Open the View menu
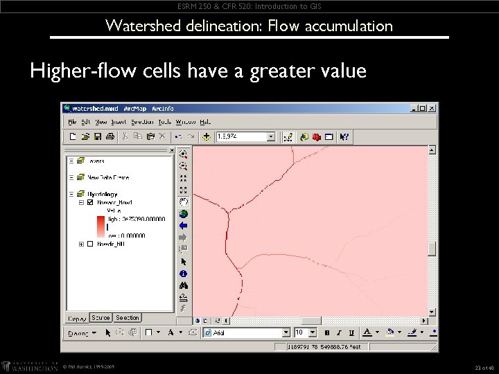This screenshot has width=499, height=374. (x=101, y=122)
